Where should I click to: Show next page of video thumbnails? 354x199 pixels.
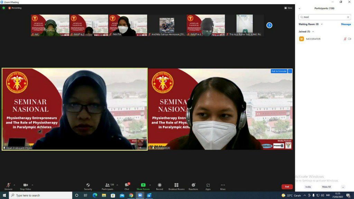point(269,25)
